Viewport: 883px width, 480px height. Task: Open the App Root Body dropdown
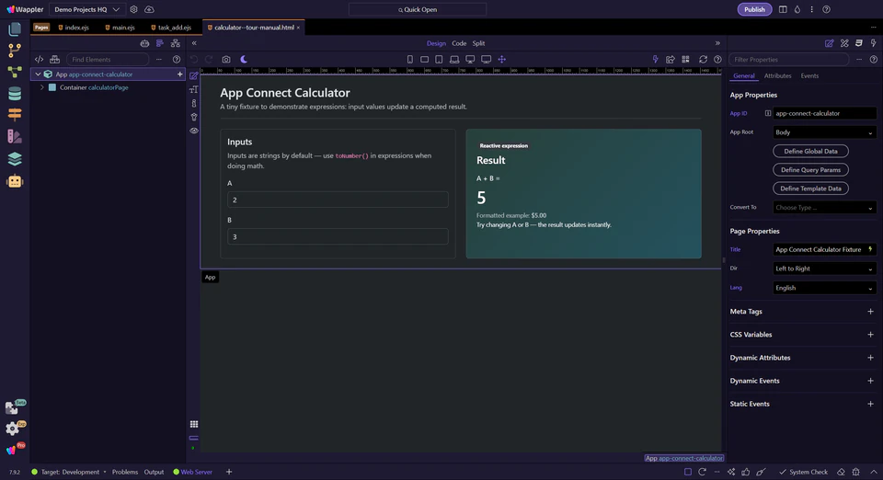[x=824, y=132]
